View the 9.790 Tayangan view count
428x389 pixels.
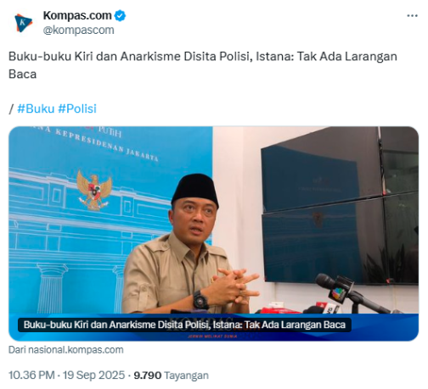[171, 375]
